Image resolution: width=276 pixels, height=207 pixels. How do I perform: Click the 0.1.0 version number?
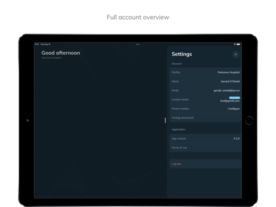[x=236, y=138]
